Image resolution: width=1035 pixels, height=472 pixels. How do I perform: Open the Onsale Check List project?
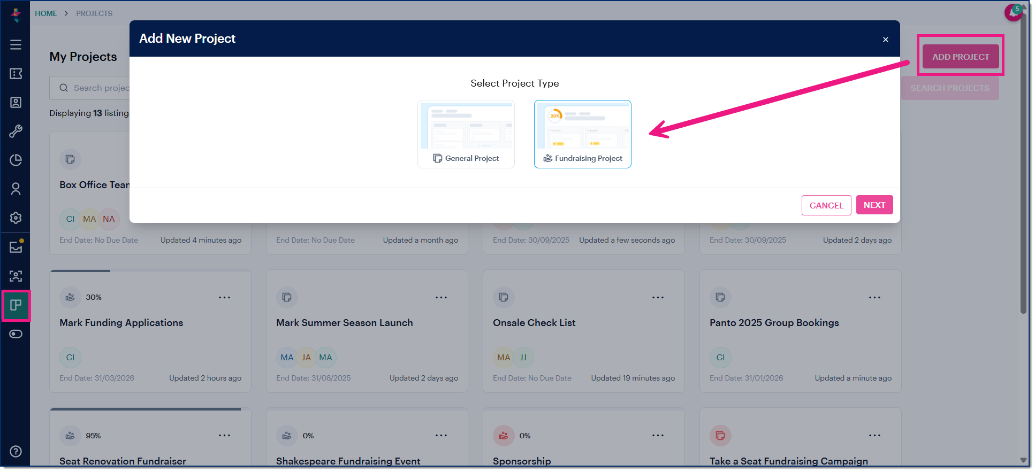(534, 323)
